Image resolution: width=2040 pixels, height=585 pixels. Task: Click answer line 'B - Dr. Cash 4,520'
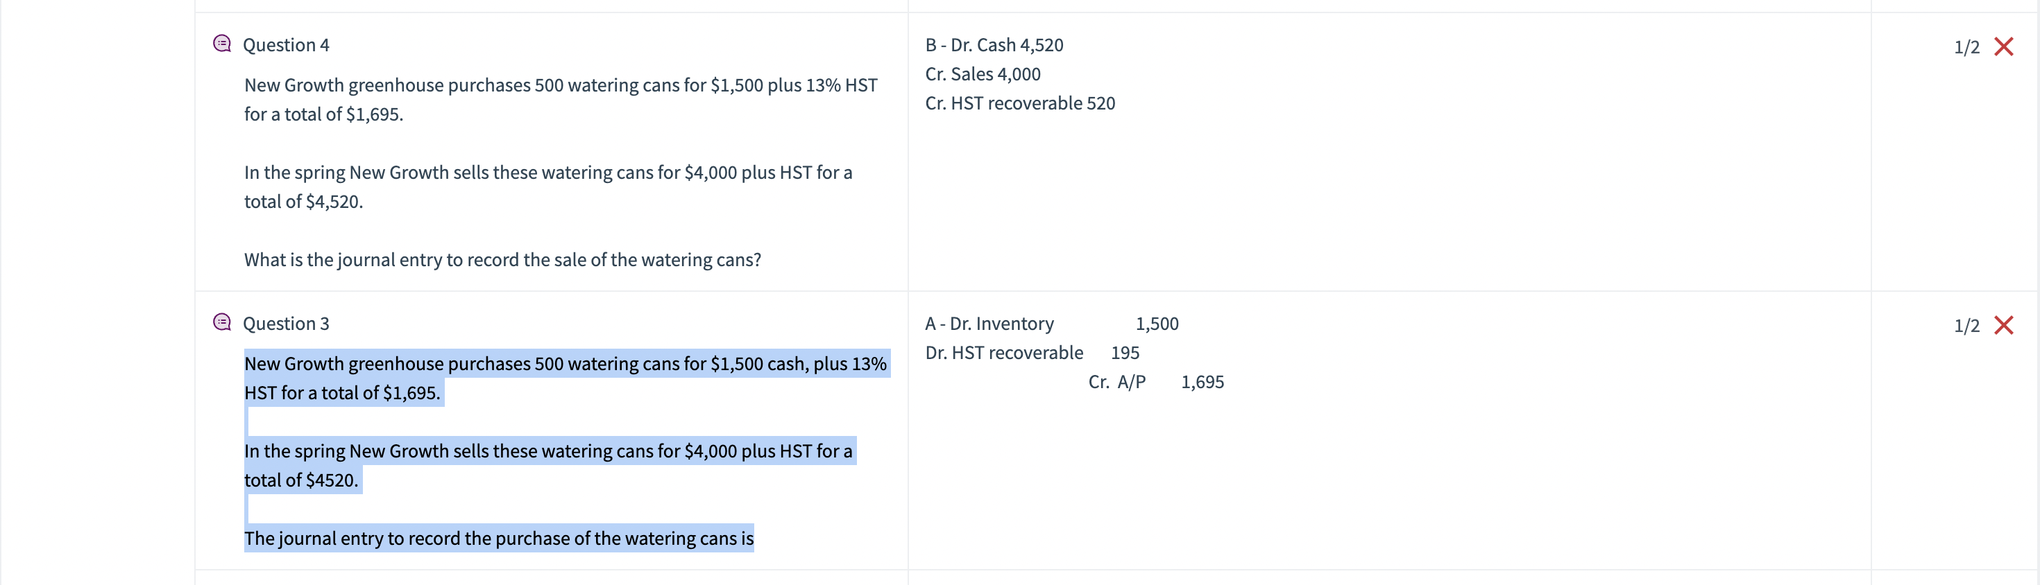coord(994,45)
